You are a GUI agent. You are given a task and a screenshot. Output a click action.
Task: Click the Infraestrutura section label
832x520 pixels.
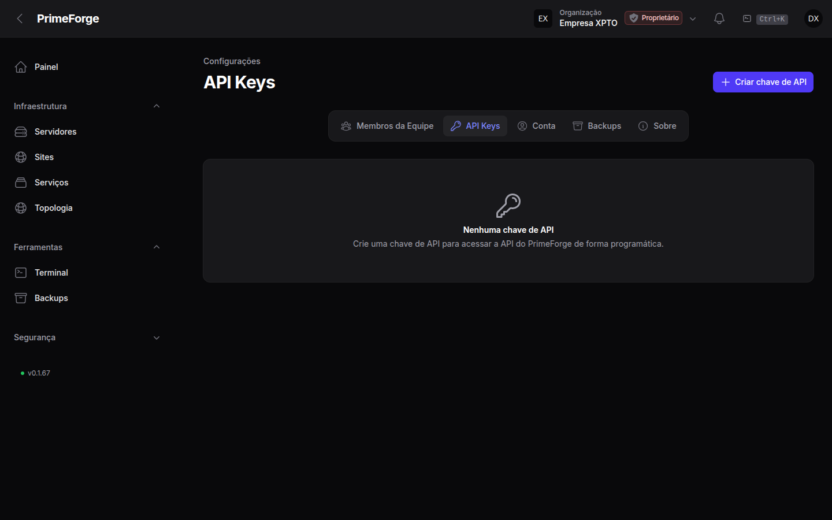pos(40,106)
